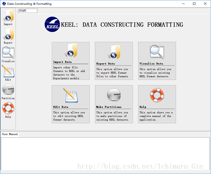The image size is (211, 174).
Task: Click the Import icon in the left sidebar
Action: point(8,16)
